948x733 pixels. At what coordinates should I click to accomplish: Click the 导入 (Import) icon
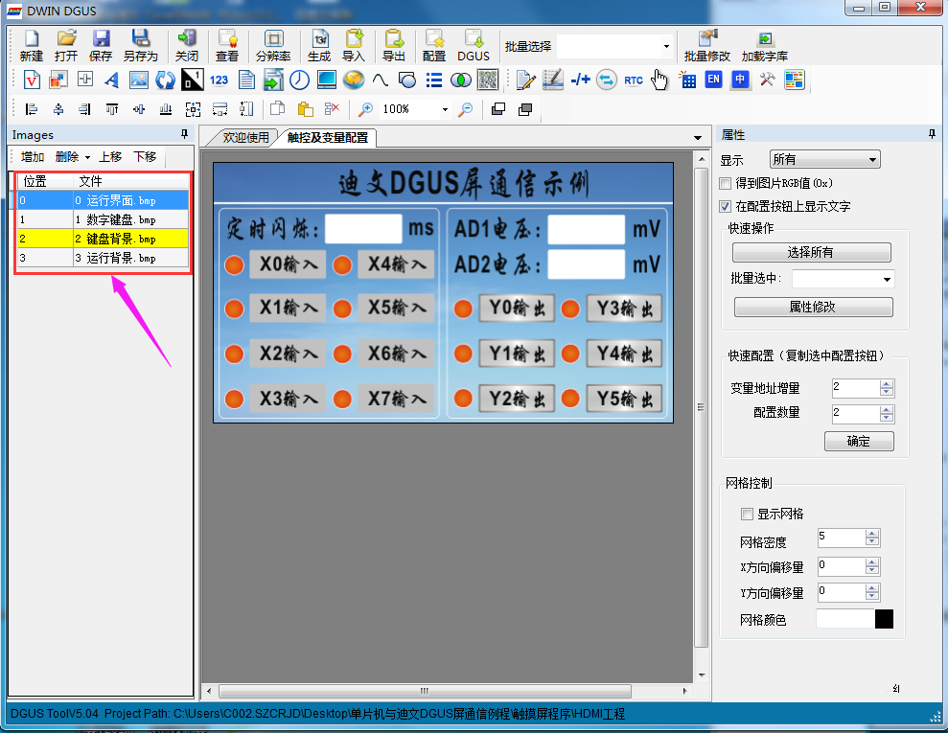point(354,46)
